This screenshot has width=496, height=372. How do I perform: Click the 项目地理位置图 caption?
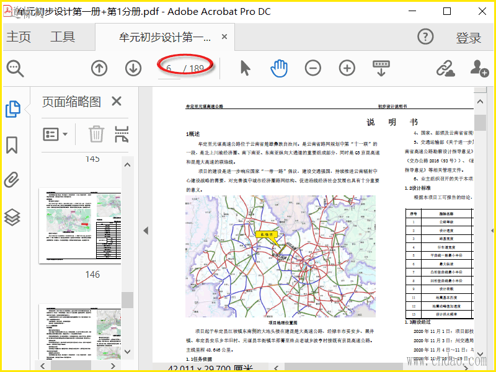283,322
